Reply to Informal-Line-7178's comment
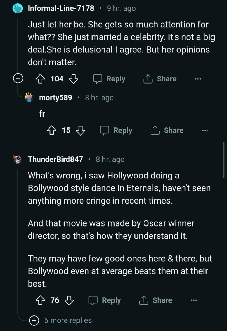This screenshot has width=227, height=331. (109, 79)
